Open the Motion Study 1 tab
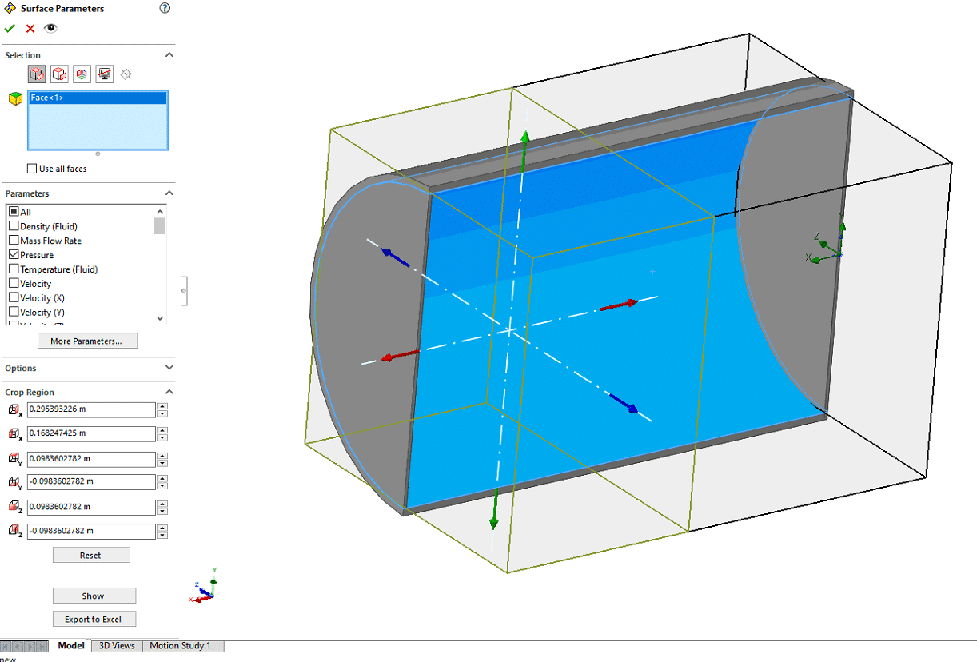This screenshot has height=662, width=977. click(180, 646)
